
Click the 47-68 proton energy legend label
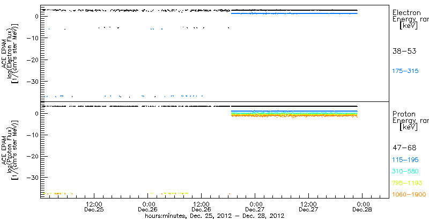pyautogui.click(x=404, y=148)
